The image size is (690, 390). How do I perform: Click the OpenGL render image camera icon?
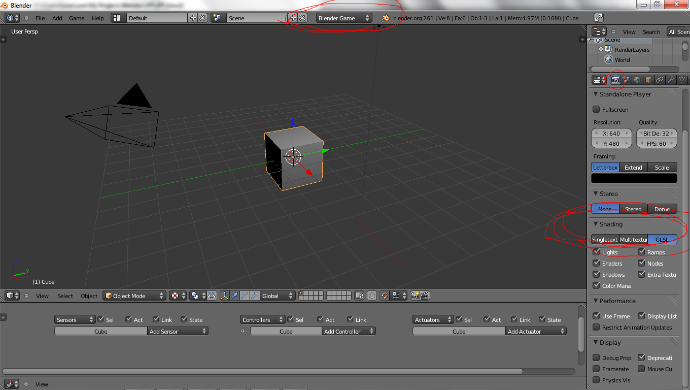pos(415,296)
